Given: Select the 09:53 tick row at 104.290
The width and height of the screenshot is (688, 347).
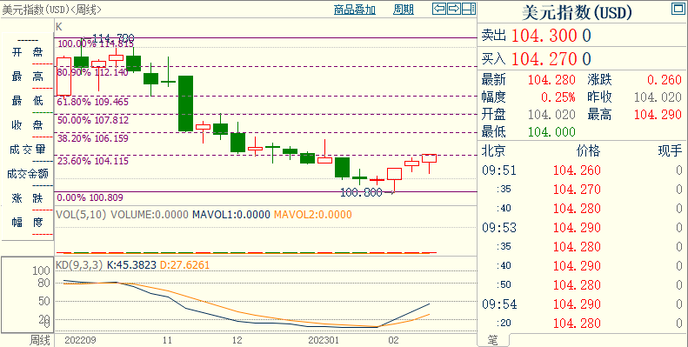Looking at the screenshot, I should click(x=582, y=228).
